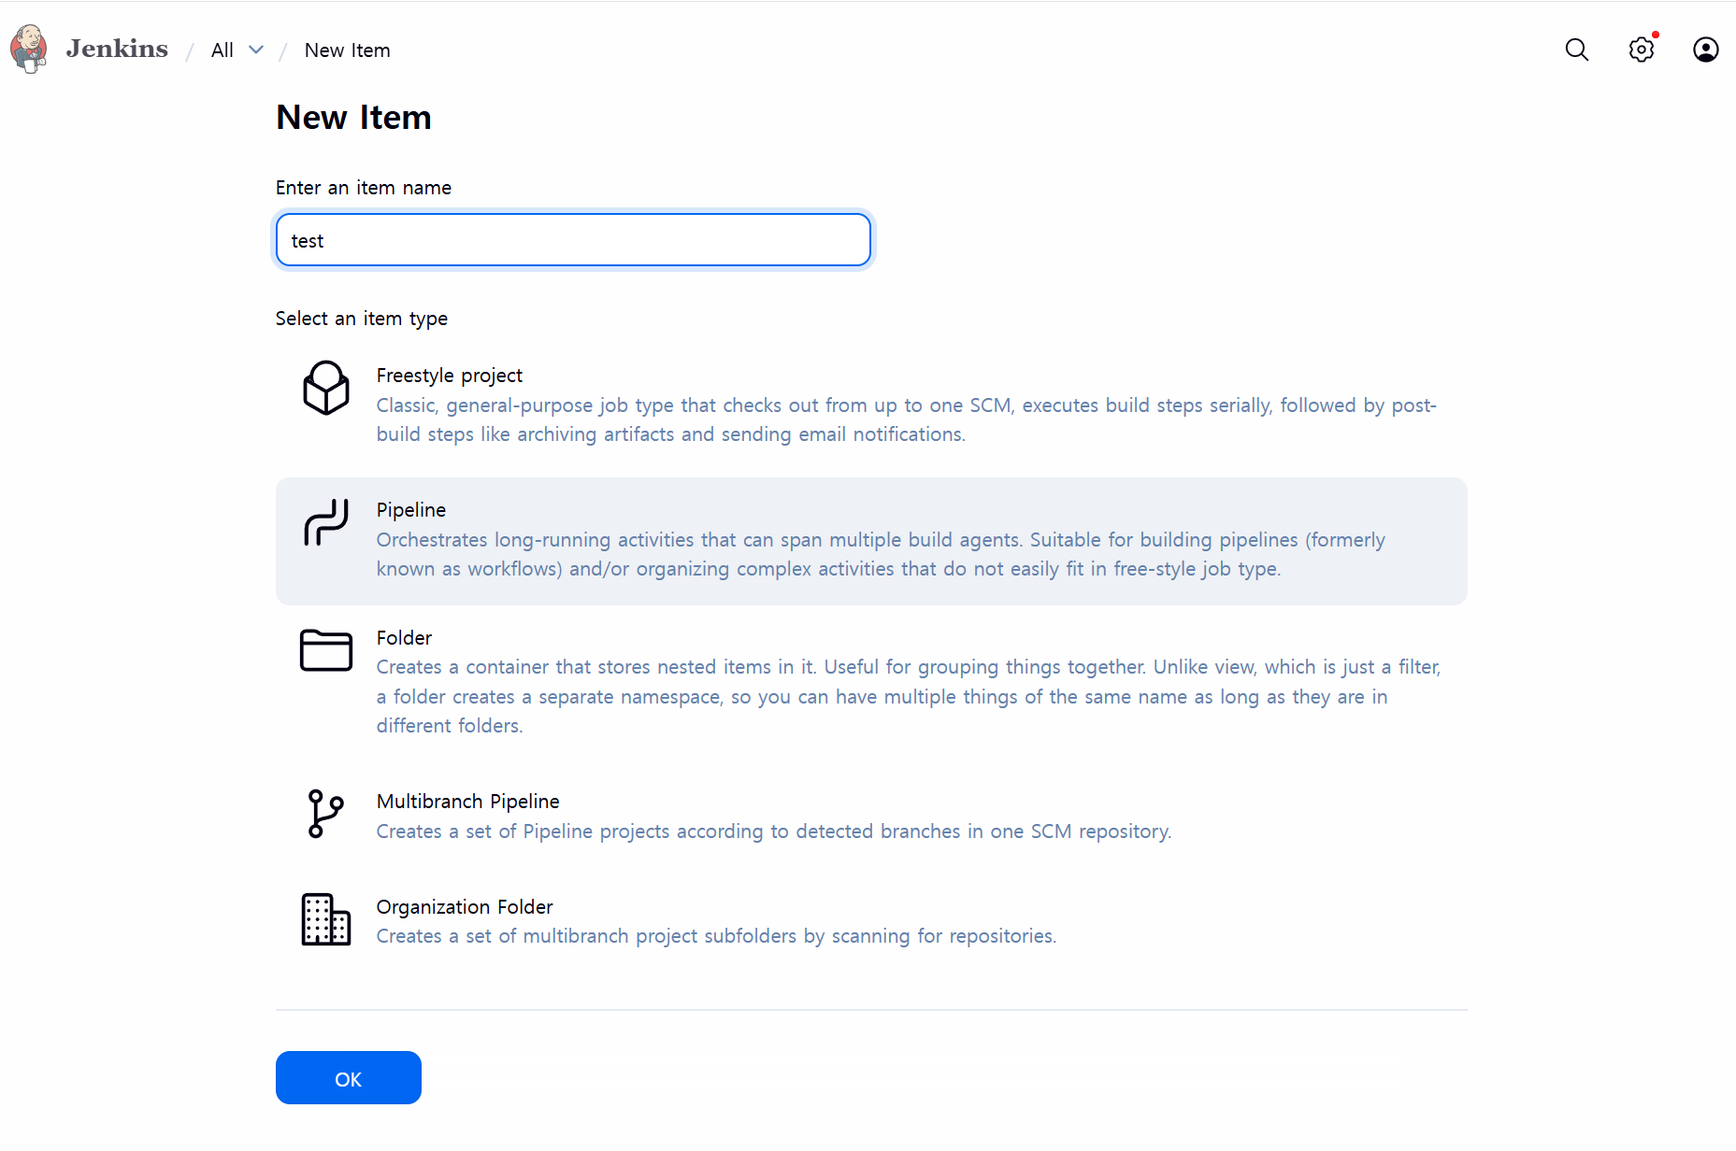
Task: Click the Freestyle project description text
Action: pyautogui.click(x=906, y=419)
